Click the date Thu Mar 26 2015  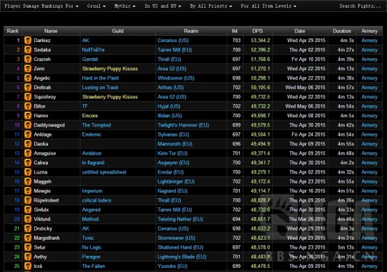(x=307, y=219)
